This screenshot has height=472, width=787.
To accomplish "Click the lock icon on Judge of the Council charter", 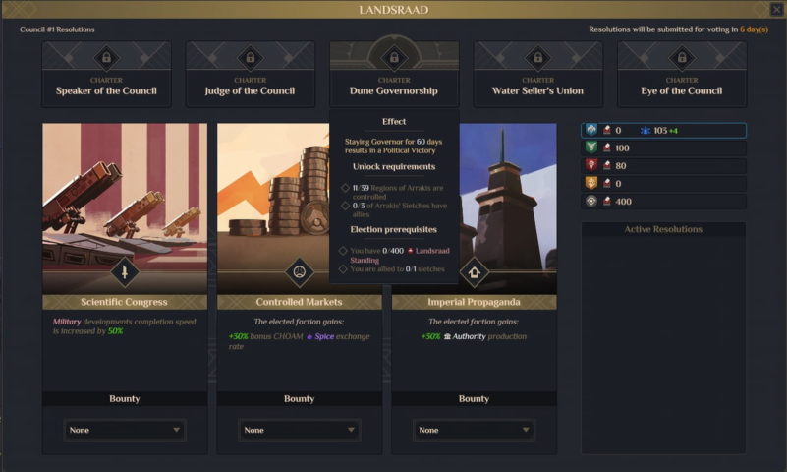I will 250,58.
